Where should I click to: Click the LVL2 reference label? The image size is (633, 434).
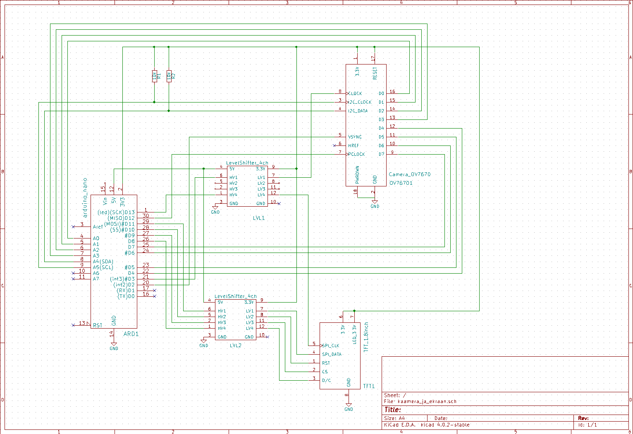[x=236, y=345]
